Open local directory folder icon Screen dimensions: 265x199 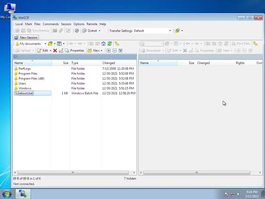point(50,44)
